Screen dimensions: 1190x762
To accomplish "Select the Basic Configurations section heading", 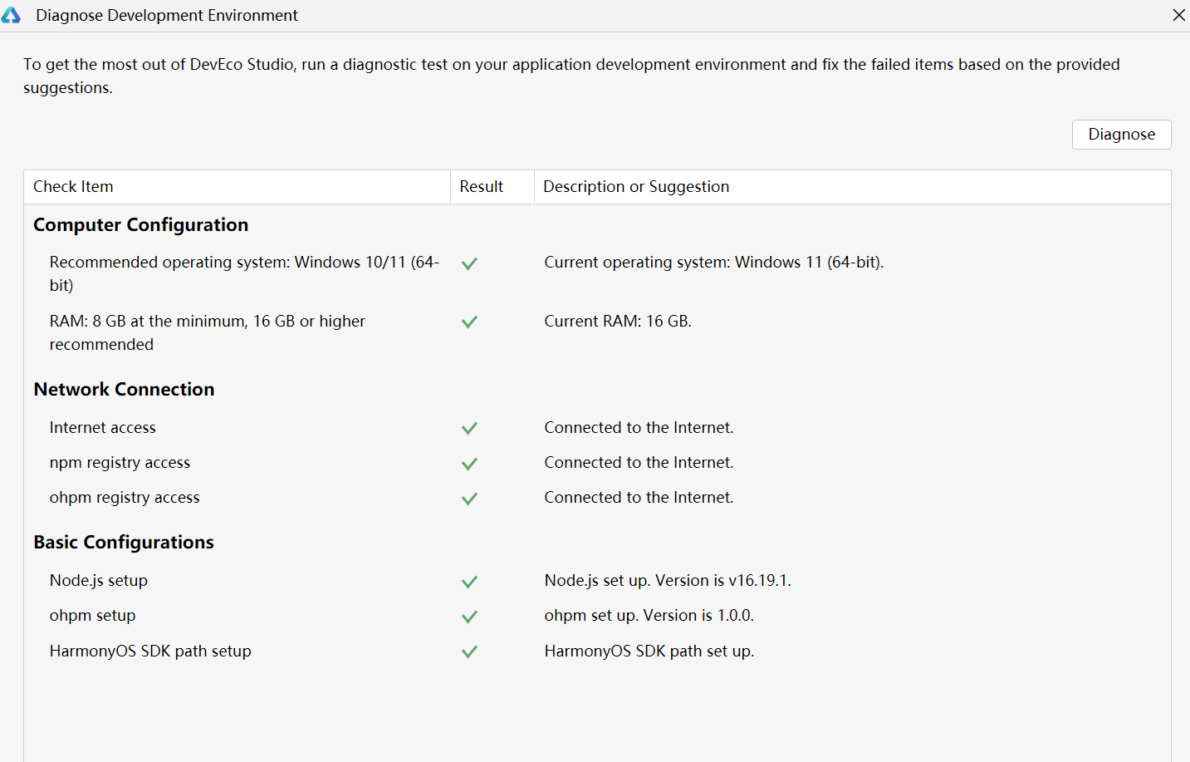I will pos(124,543).
